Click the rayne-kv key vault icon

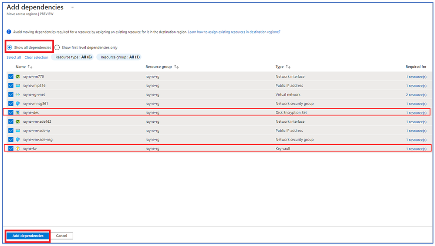point(18,148)
